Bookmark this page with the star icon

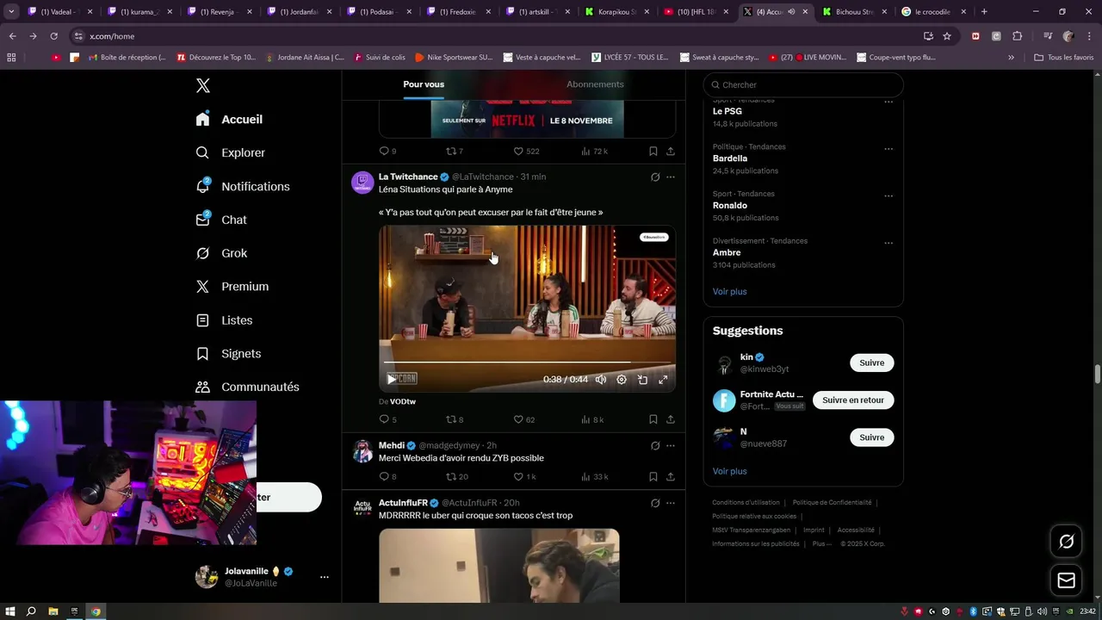[x=947, y=36]
